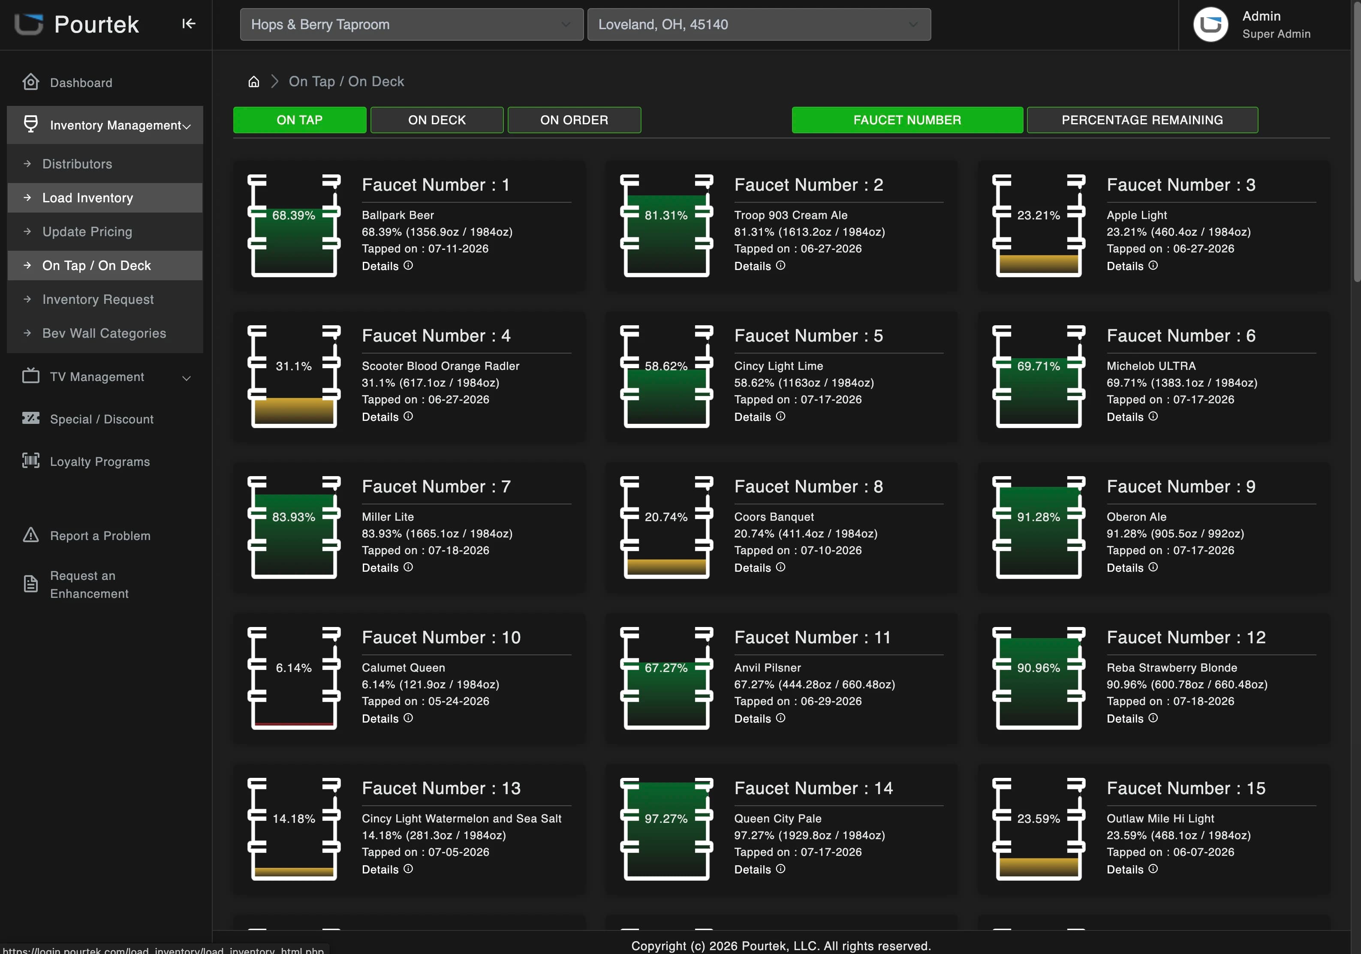The image size is (1361, 954).
Task: Click info icon beside Faucet 3 Details
Action: coord(1153,265)
